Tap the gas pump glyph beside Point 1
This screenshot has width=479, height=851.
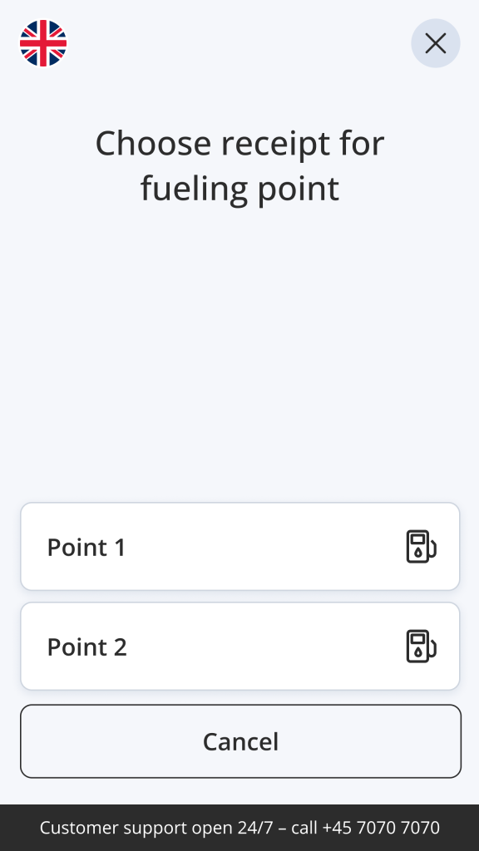(422, 547)
